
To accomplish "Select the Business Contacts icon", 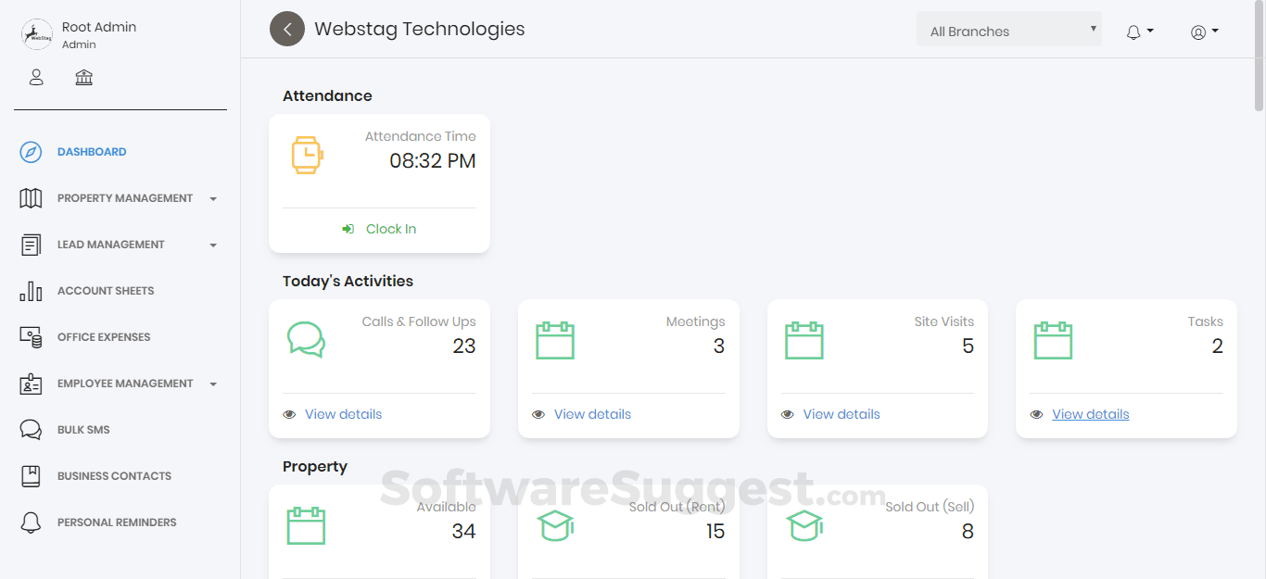I will [31, 475].
